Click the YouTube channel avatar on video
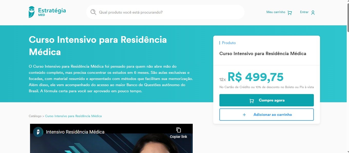 (38, 132)
